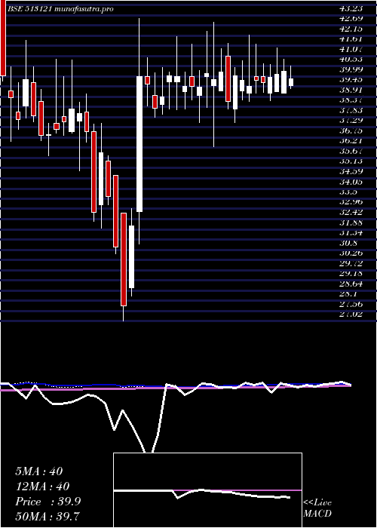Image resolution: width=377 pixels, height=528 pixels.
Task: Select the 30.8 price axis label
Action: (348, 243)
